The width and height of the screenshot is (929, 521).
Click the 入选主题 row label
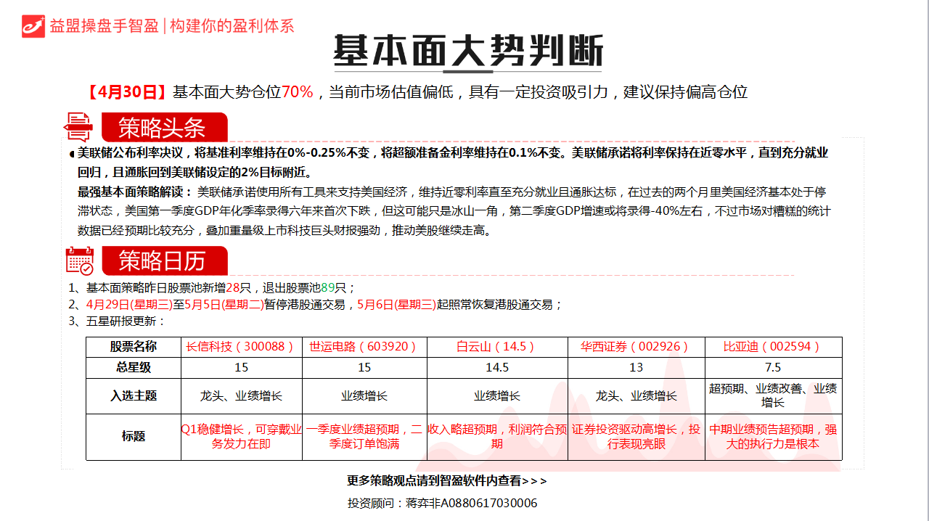click(x=134, y=394)
